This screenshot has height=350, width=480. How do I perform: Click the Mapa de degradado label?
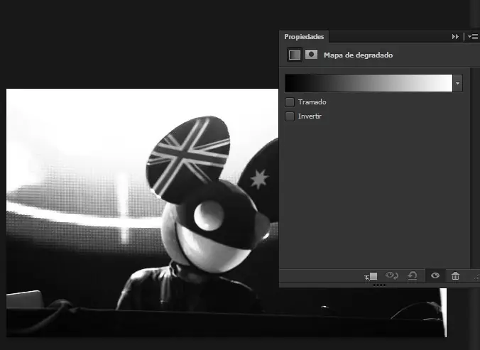click(358, 55)
